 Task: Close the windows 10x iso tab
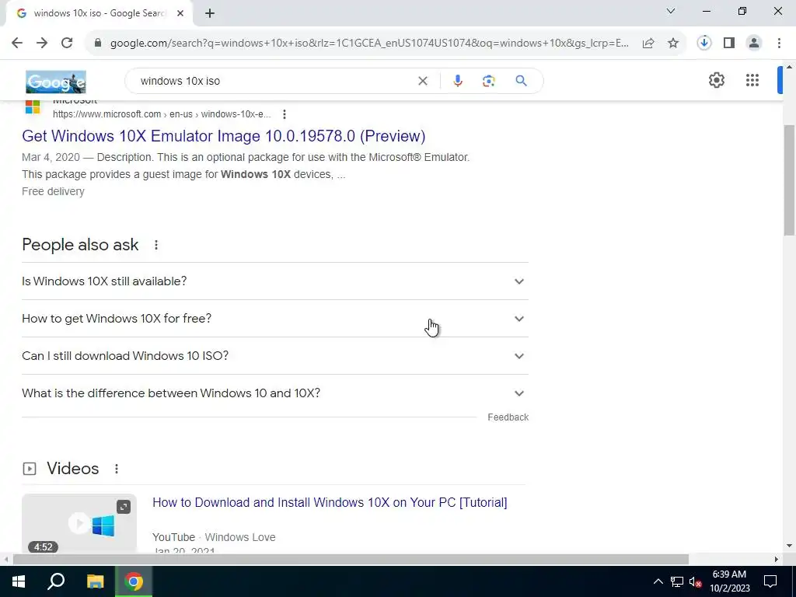coord(180,14)
